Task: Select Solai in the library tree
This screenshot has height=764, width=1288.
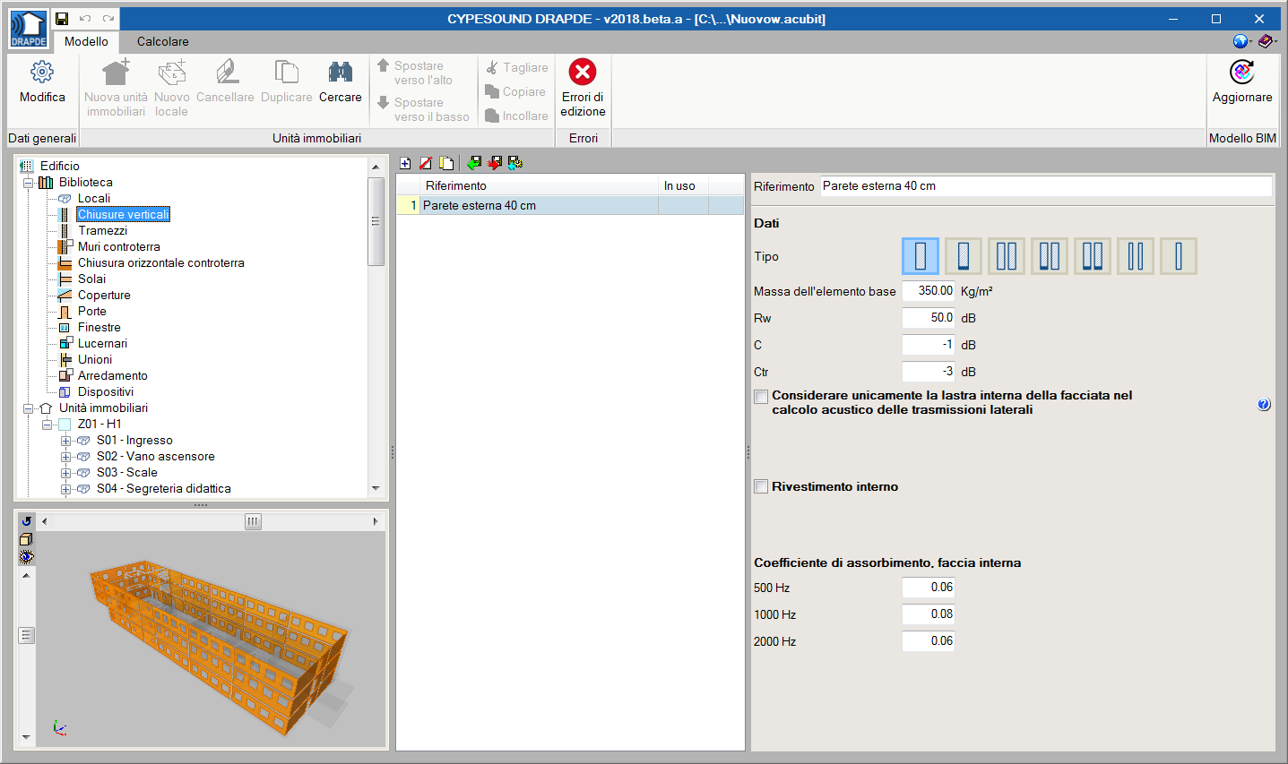Action: (x=91, y=279)
